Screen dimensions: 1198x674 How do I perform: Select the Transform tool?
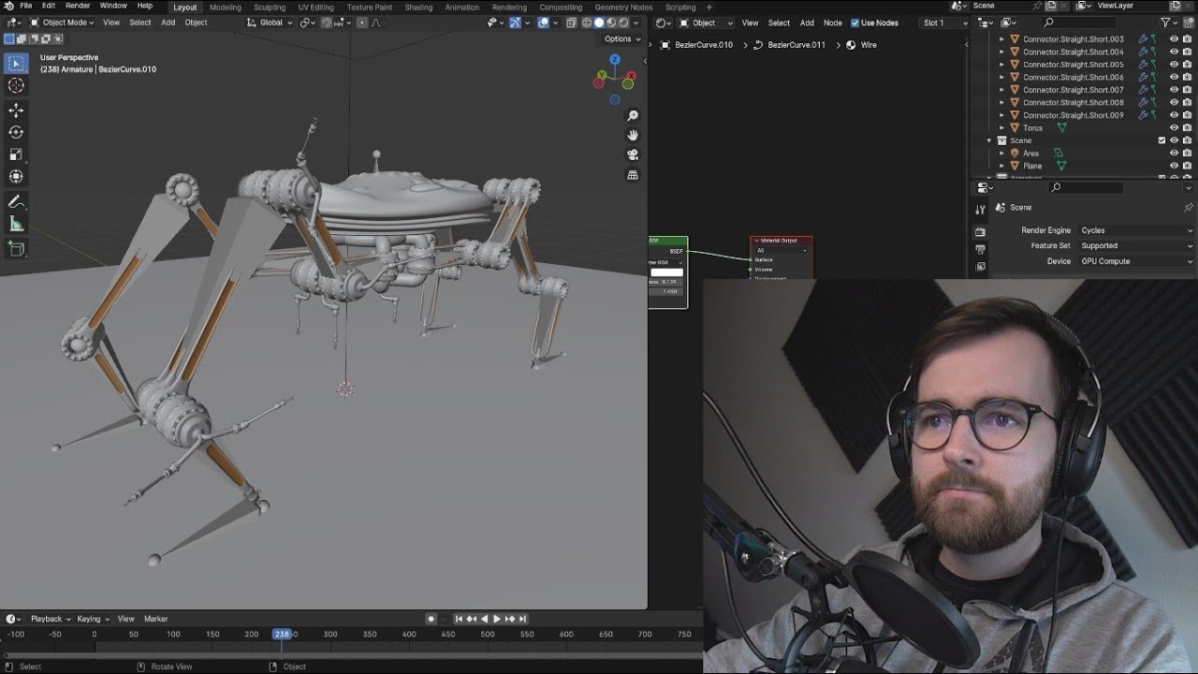click(16, 176)
